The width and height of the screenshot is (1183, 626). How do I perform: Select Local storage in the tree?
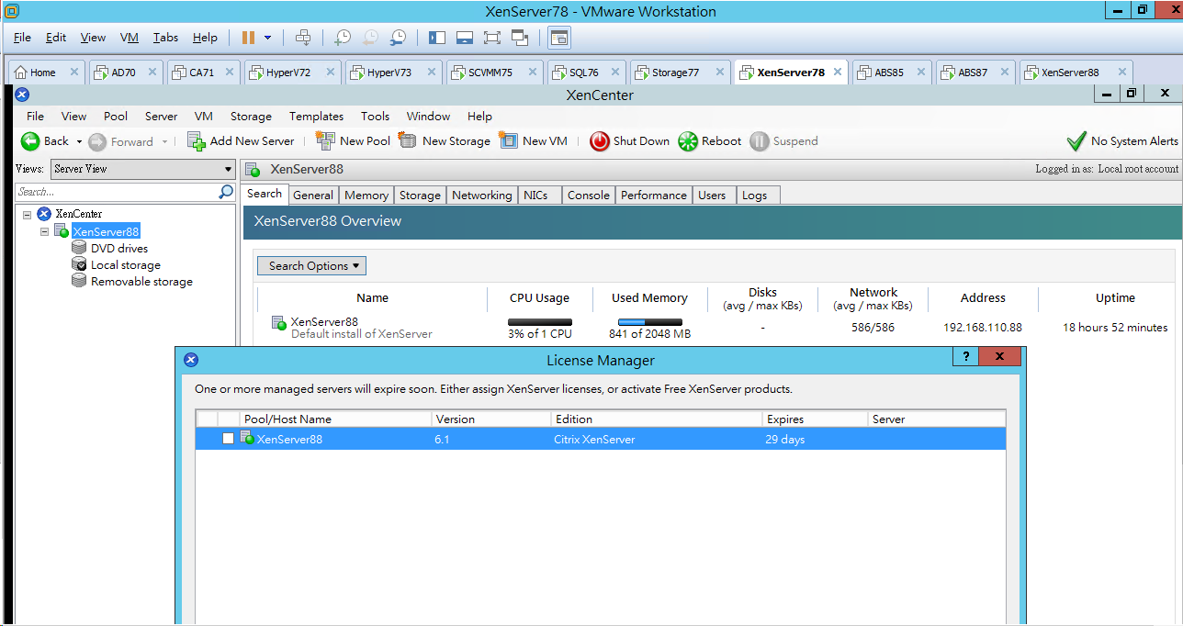tap(126, 265)
